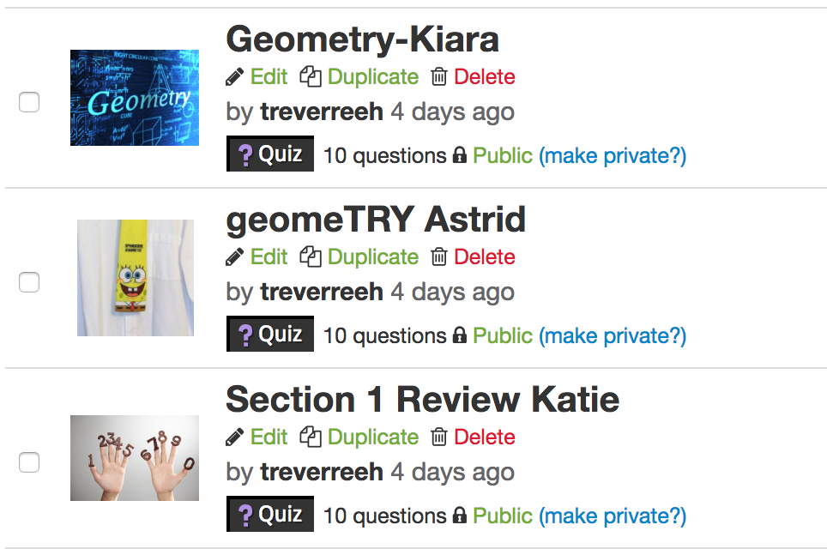Click pencil icon for geomeTRY Astrid
This screenshot has width=827, height=549.
(234, 257)
